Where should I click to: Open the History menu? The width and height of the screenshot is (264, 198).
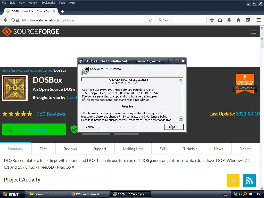33,3
